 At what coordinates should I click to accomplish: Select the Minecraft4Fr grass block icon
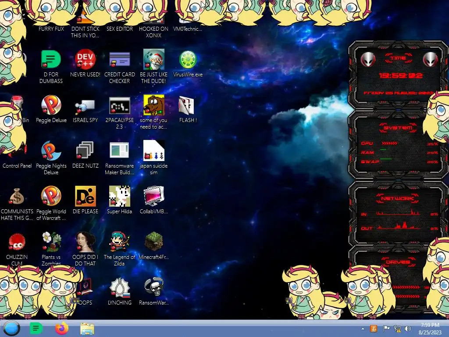tap(154, 242)
